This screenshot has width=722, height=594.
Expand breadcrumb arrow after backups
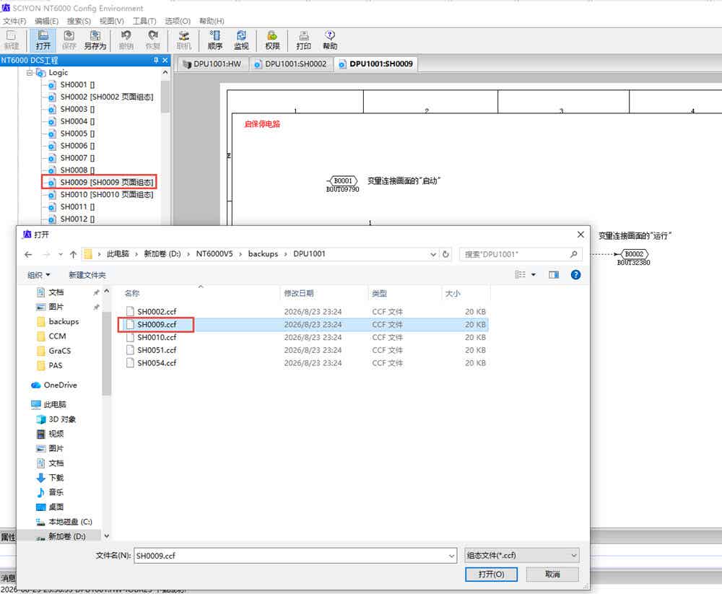[285, 254]
